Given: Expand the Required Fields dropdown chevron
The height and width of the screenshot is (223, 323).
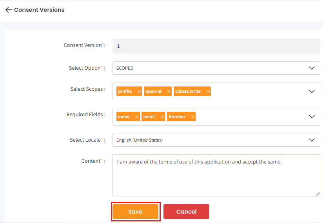Looking at the screenshot, I should pos(312,117).
